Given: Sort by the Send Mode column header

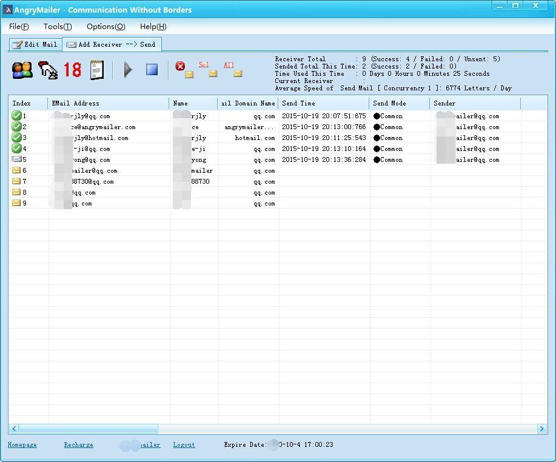Looking at the screenshot, I should point(400,103).
